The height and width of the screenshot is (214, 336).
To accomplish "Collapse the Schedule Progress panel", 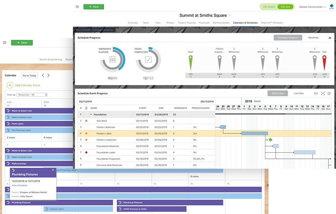I will [x=330, y=38].
